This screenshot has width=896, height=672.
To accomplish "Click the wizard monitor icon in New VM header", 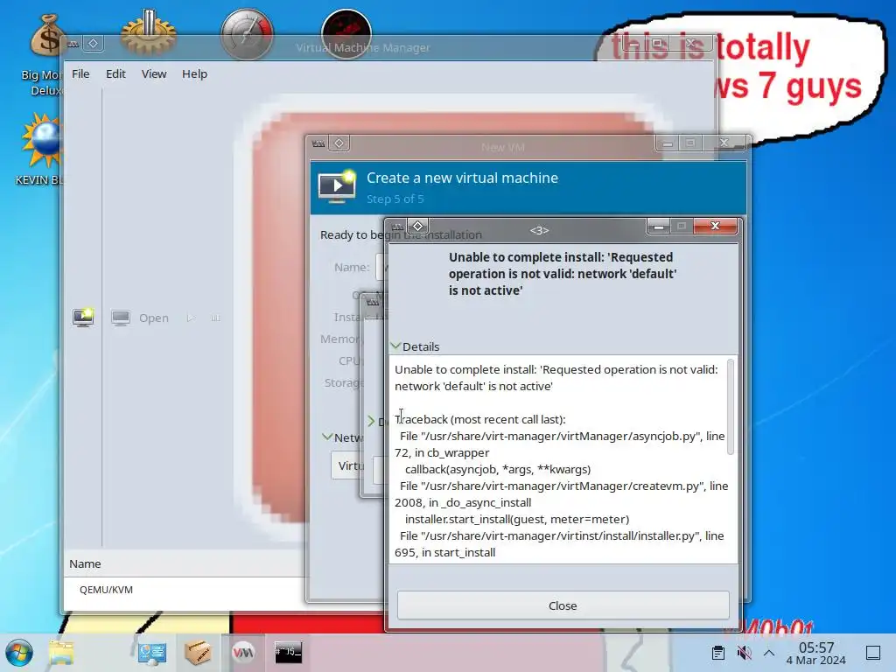I will coord(337,186).
